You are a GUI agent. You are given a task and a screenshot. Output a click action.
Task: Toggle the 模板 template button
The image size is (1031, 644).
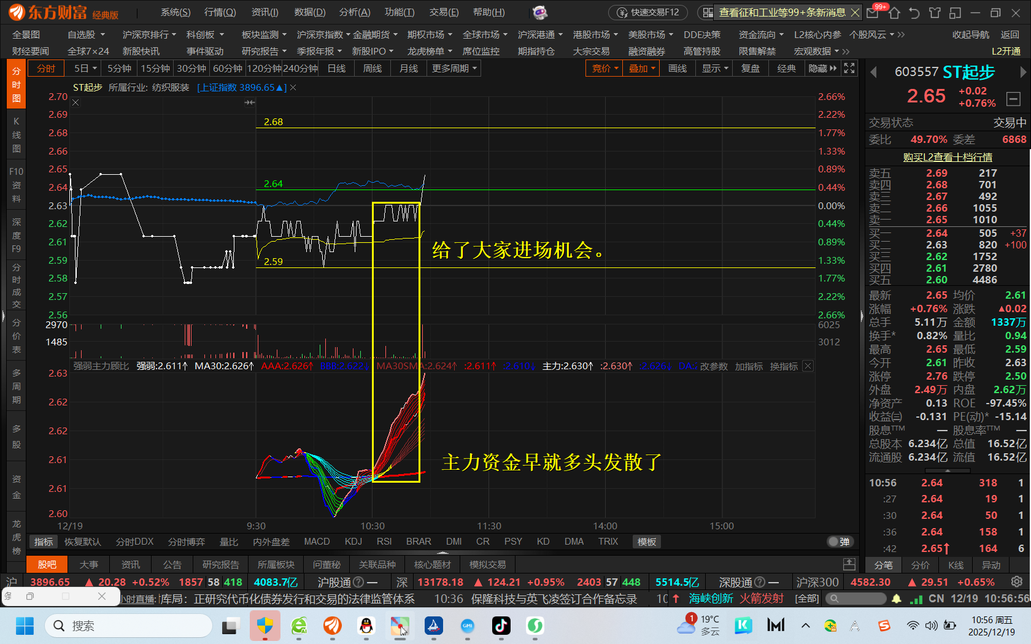647,542
